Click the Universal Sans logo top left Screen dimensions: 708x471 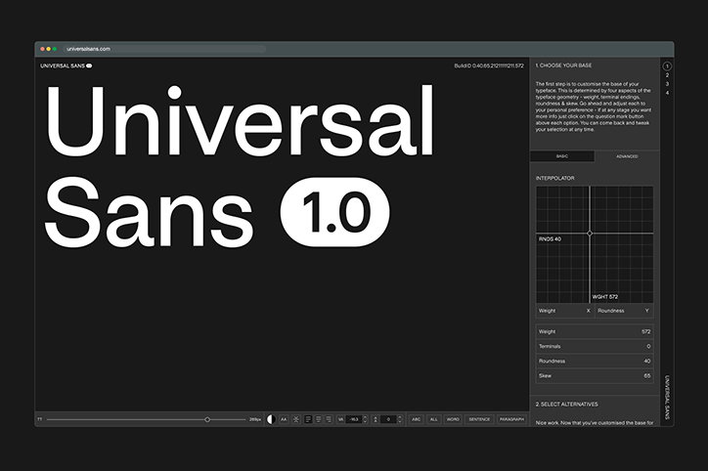tap(66, 65)
